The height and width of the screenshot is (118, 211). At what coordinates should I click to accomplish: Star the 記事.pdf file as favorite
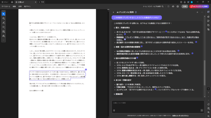click(x=16, y=2)
